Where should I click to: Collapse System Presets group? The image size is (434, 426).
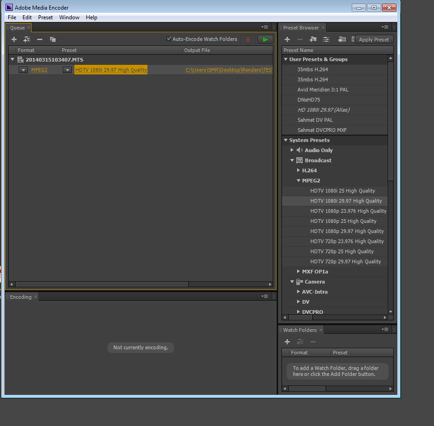click(286, 140)
